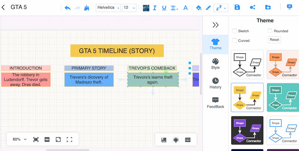Click the GTA 5 document title
Viewport: 299px width, 151px height.
click(19, 7)
